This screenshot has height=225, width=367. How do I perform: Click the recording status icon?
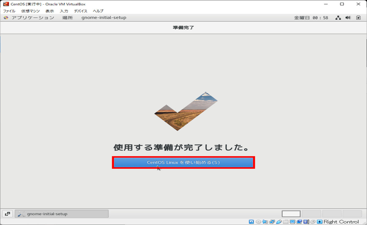(x=299, y=222)
